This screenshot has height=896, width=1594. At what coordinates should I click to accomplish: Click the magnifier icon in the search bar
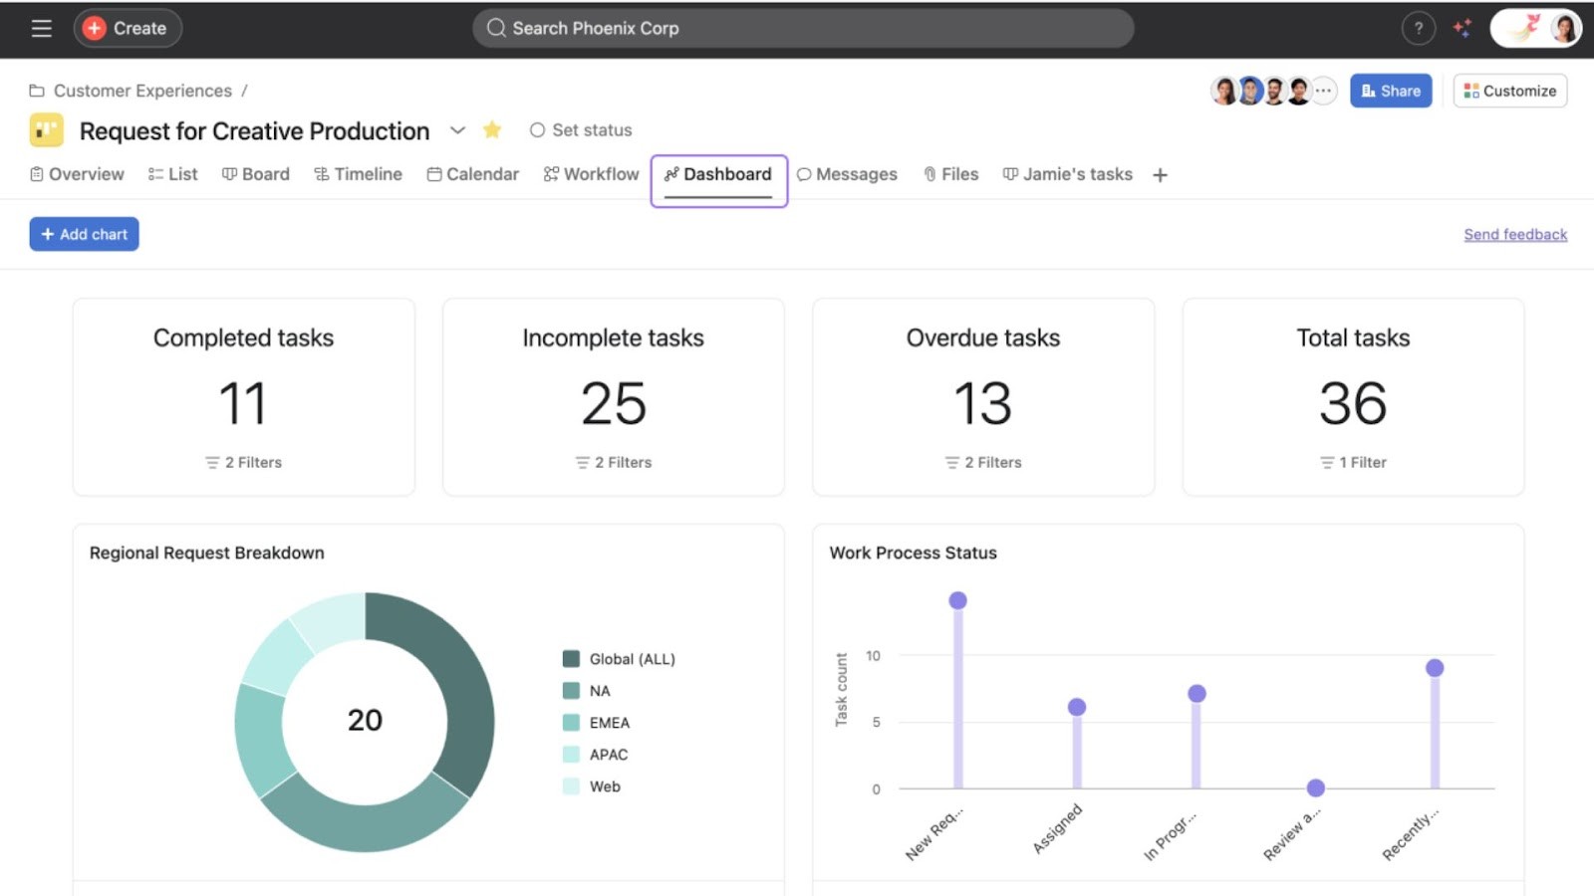pyautogui.click(x=495, y=28)
